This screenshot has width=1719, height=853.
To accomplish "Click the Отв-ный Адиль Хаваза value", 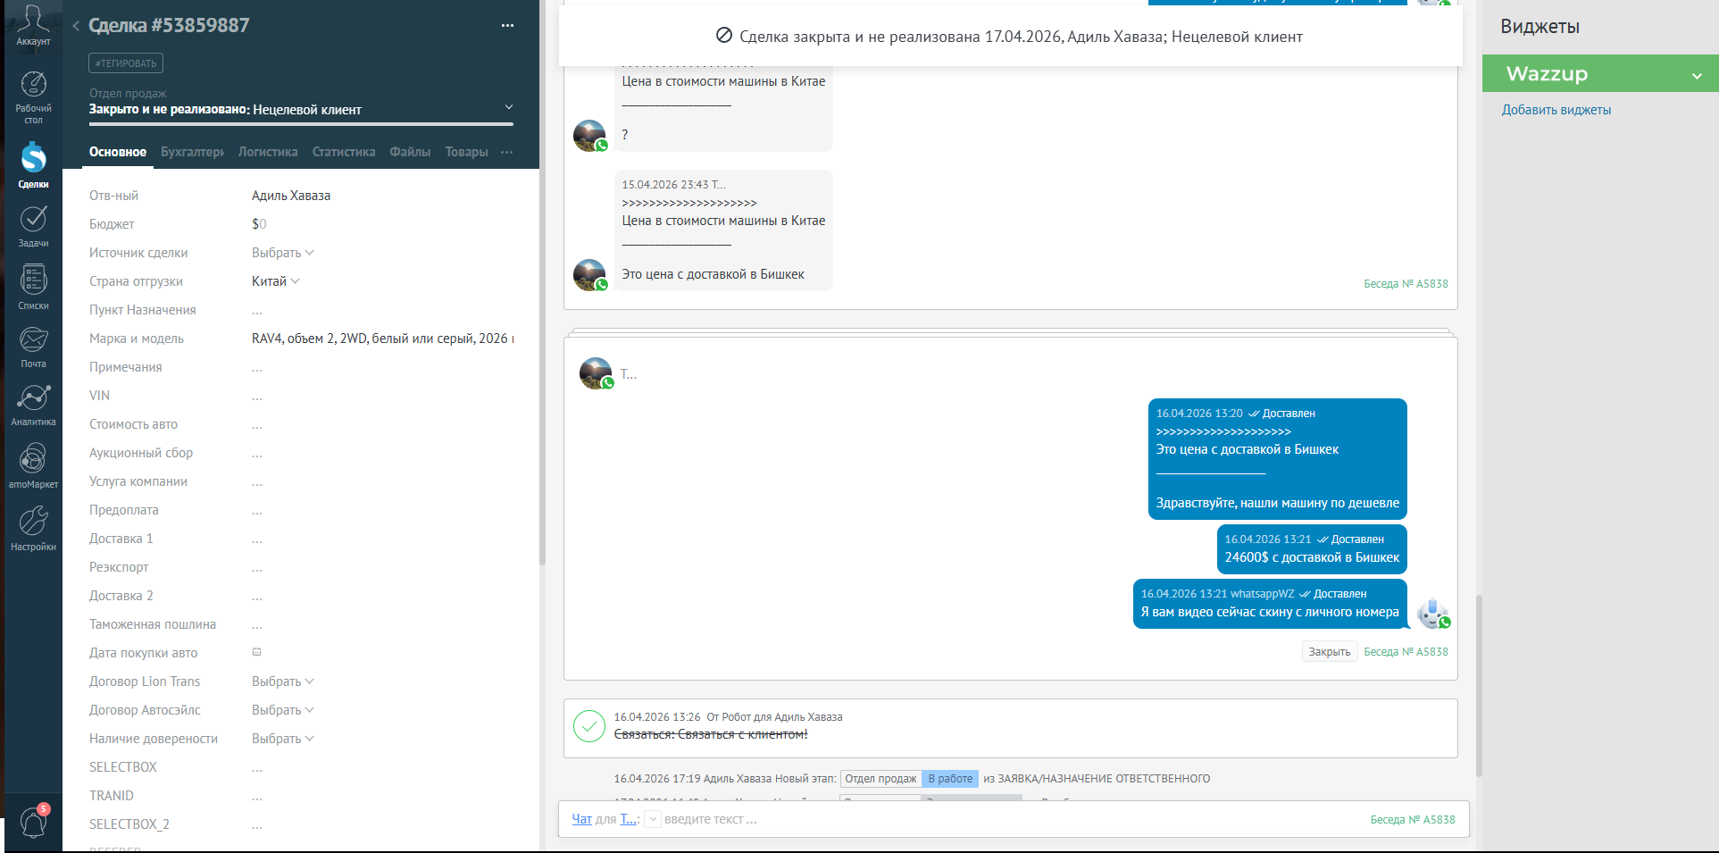I will [x=291, y=196].
